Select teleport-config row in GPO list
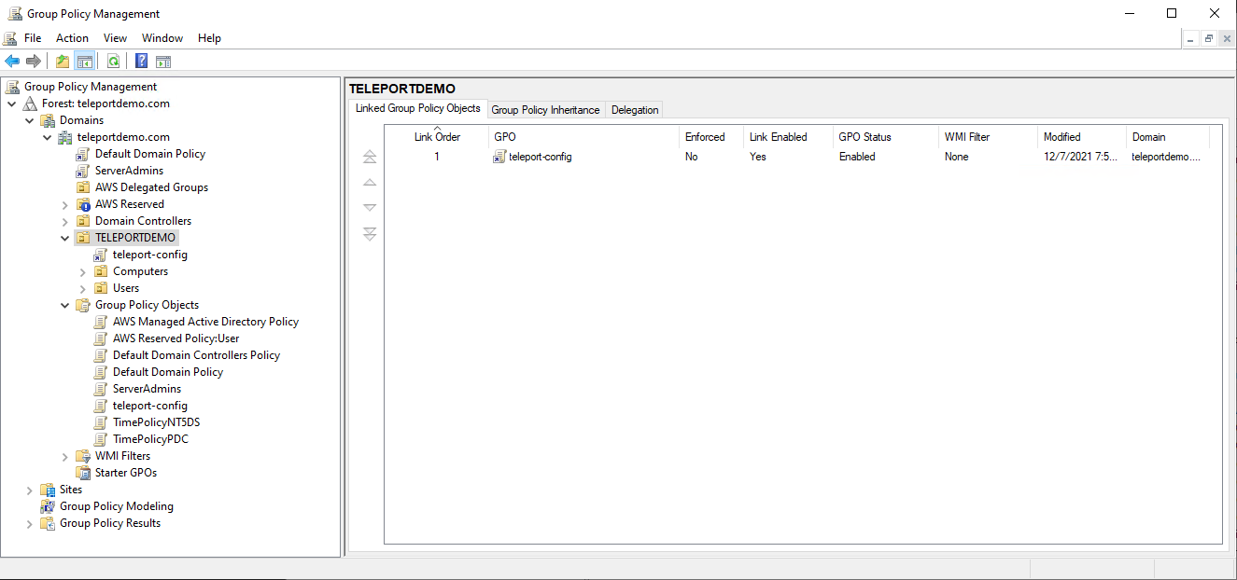 [x=540, y=157]
